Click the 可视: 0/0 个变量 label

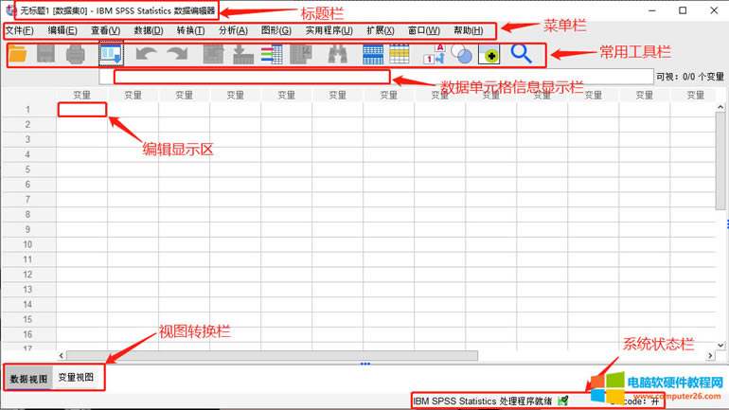coord(690,77)
